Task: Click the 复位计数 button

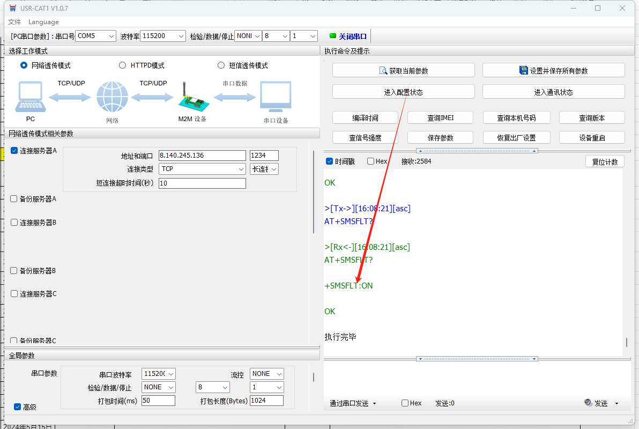Action: tap(605, 161)
